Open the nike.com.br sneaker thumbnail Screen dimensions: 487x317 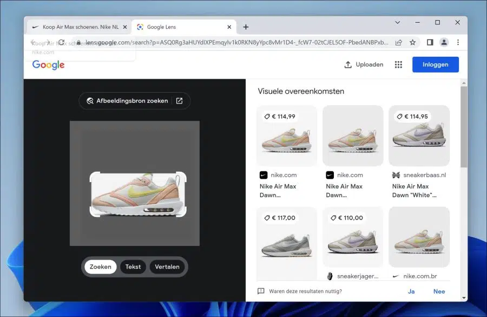click(x=419, y=237)
